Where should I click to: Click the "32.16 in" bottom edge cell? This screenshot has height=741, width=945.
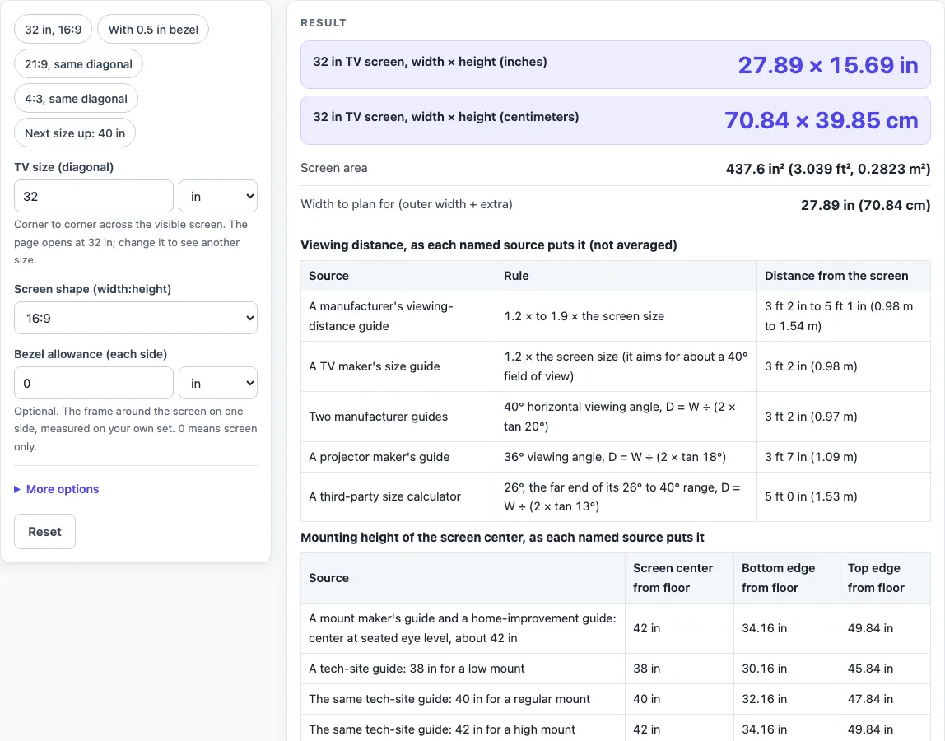[786, 699]
